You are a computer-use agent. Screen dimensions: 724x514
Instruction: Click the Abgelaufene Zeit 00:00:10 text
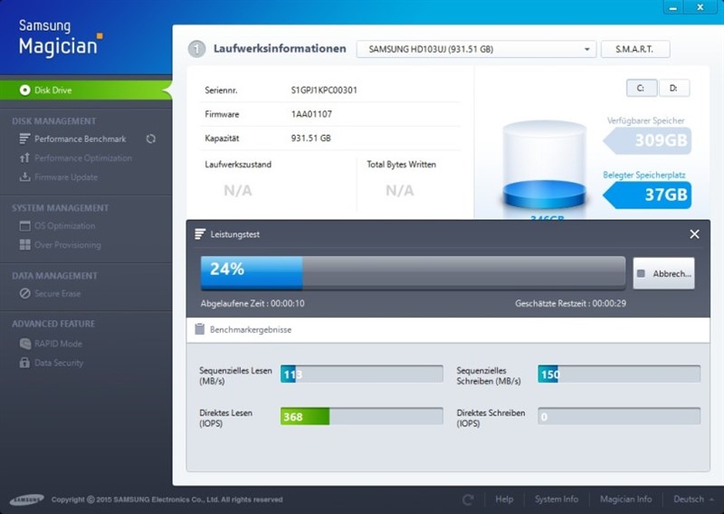click(x=252, y=303)
